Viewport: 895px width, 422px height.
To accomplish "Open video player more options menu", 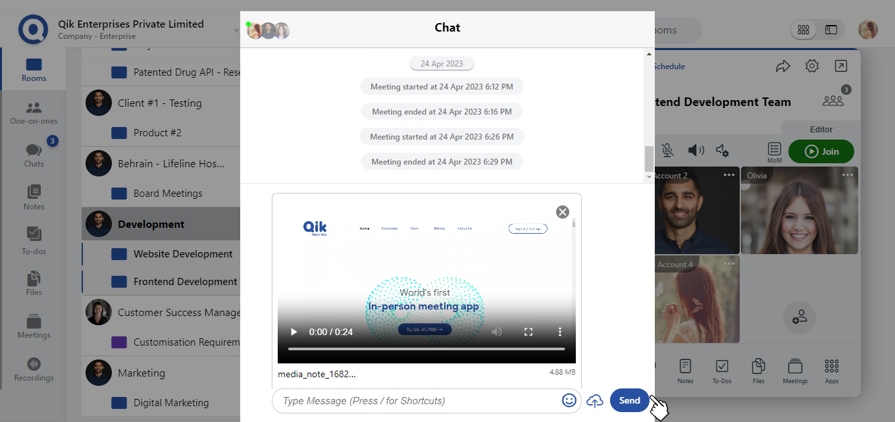I will [560, 332].
